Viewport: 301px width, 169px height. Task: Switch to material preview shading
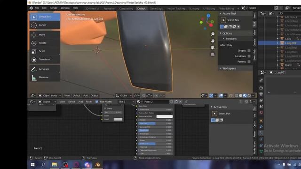tap(245, 95)
